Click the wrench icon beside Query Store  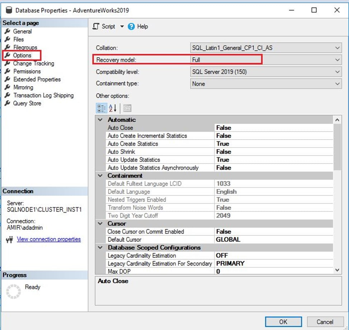pyautogui.click(x=8, y=104)
